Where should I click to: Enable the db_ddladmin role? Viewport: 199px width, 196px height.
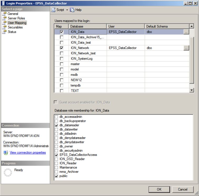(x=57, y=134)
